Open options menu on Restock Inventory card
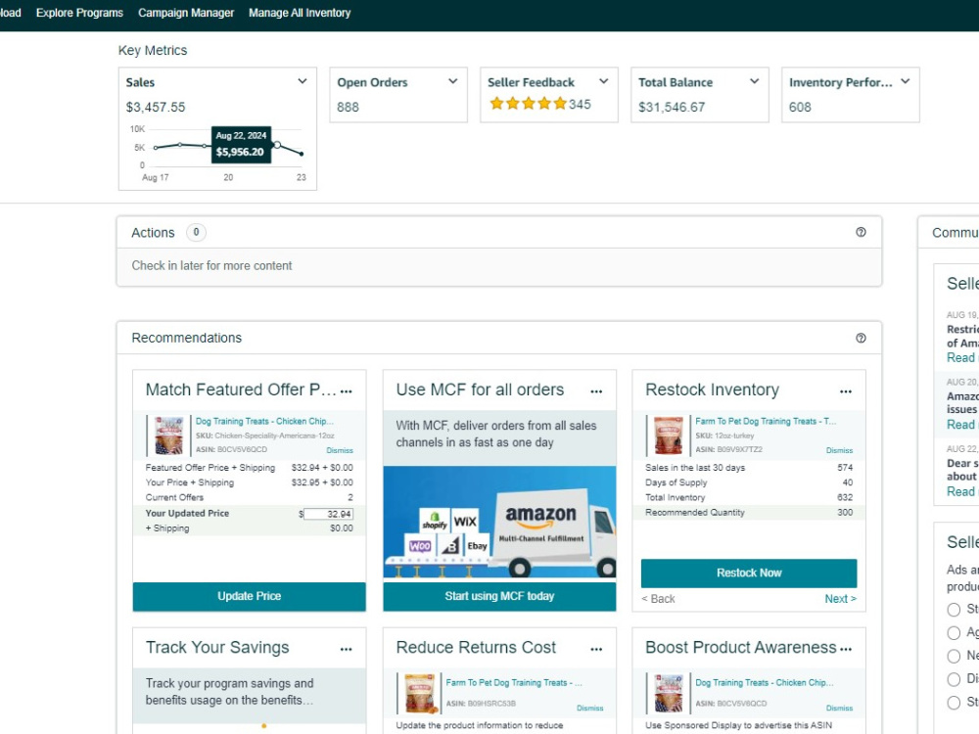The height and width of the screenshot is (734, 979). coord(846,391)
